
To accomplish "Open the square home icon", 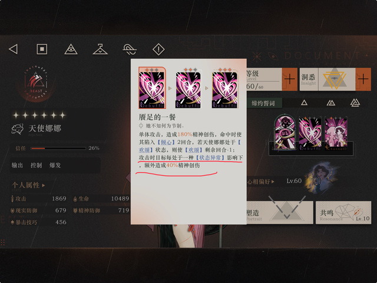I will 42,49.
